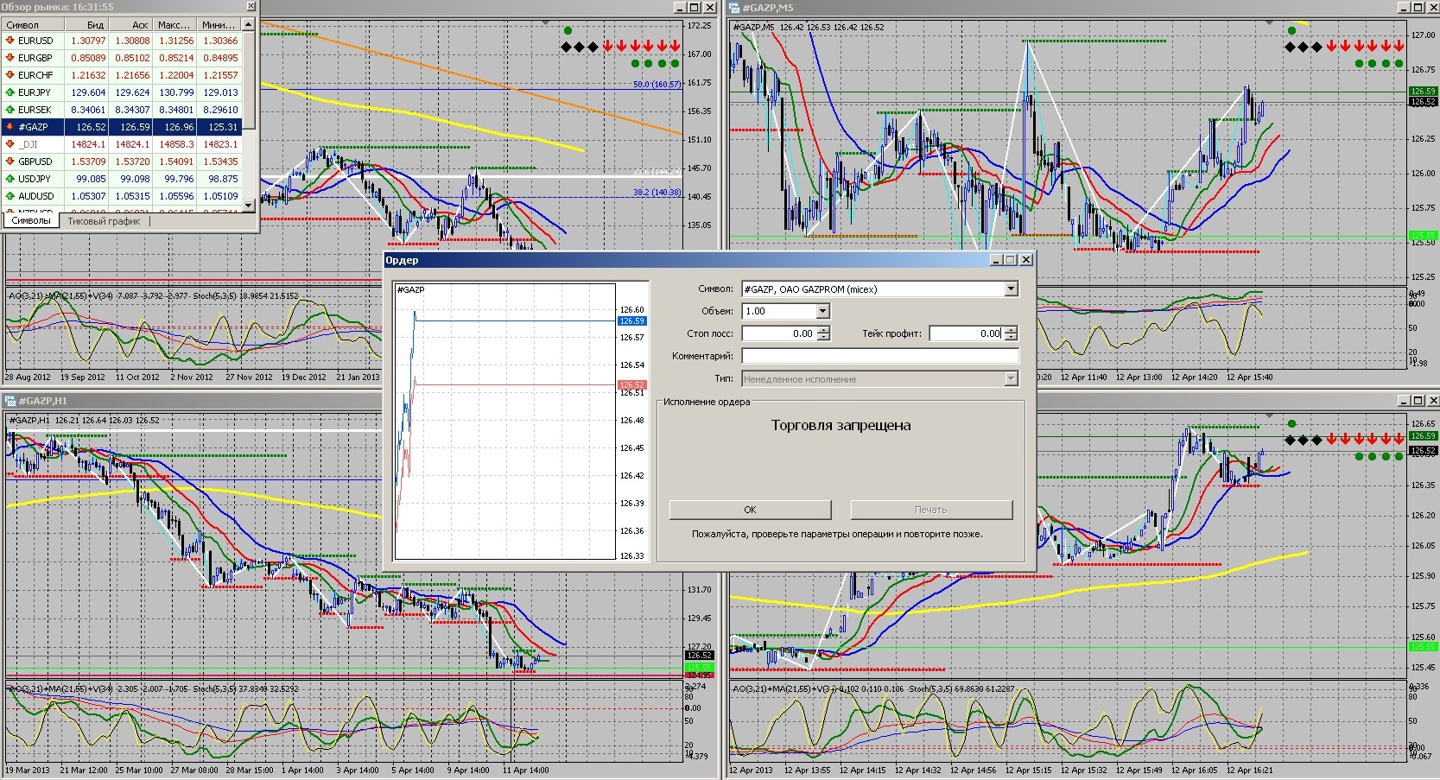Click the GBPUSD orange down-arrow icon
This screenshot has height=780, width=1440.
tap(10, 162)
